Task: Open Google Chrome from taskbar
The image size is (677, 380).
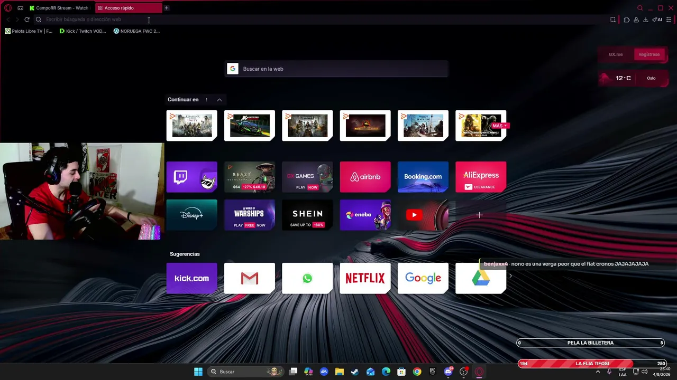Action: 417,372
